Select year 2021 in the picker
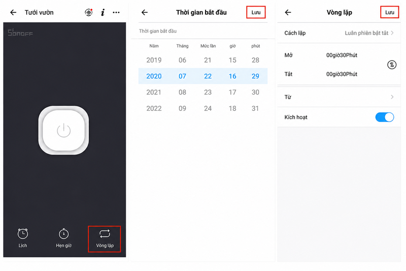 tap(154, 93)
